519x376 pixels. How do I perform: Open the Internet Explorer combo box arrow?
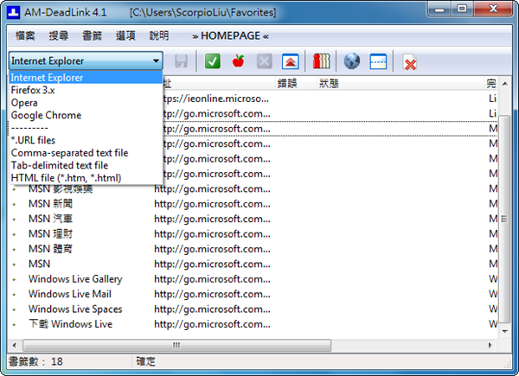tap(156, 61)
